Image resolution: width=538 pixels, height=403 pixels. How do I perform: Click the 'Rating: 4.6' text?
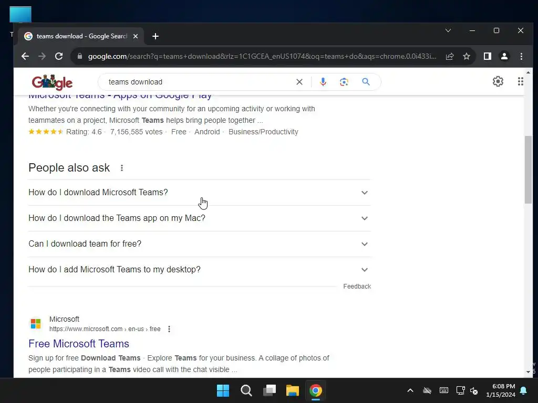tap(84, 132)
